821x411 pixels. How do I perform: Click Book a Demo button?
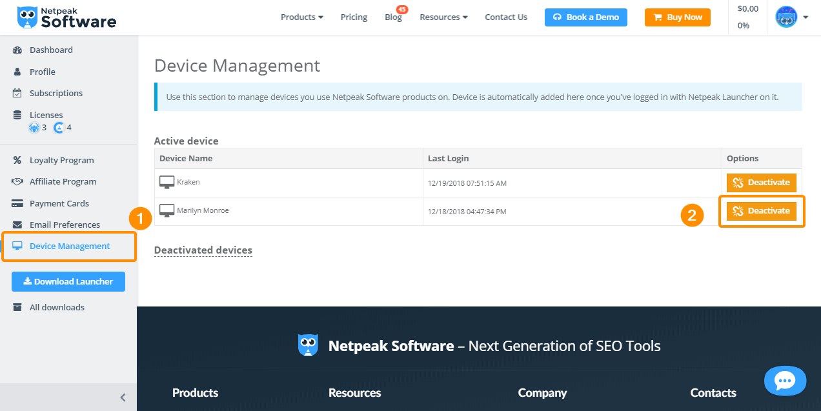[586, 17]
